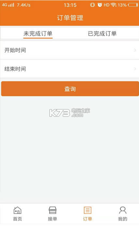Tap the alarm clock status icon
The height and width of the screenshot is (226, 139).
click(100, 5)
